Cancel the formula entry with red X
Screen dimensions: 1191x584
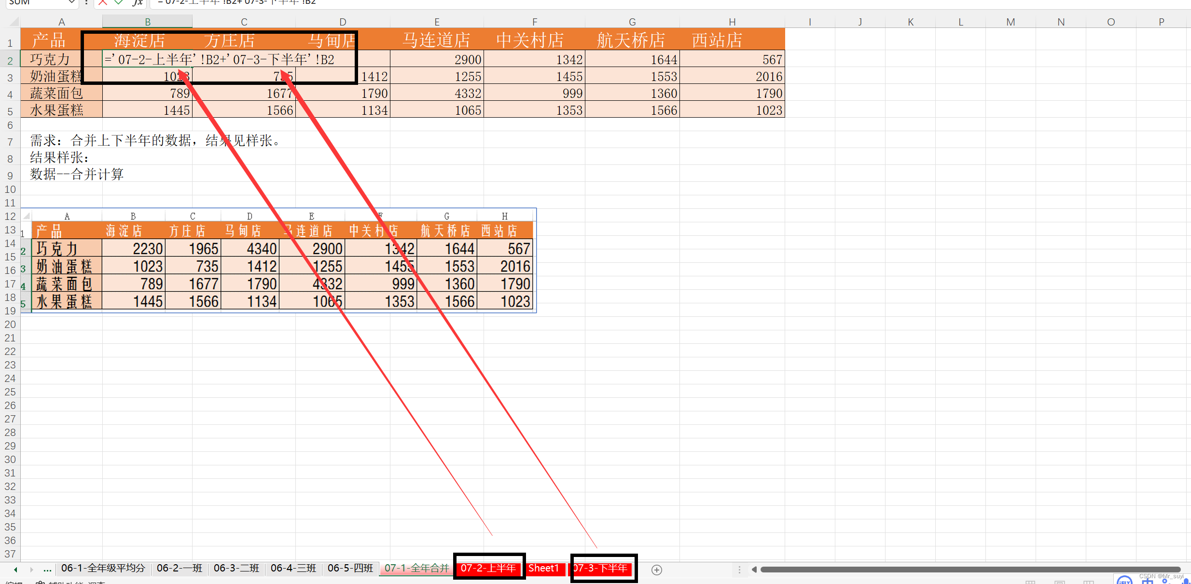click(x=102, y=2)
